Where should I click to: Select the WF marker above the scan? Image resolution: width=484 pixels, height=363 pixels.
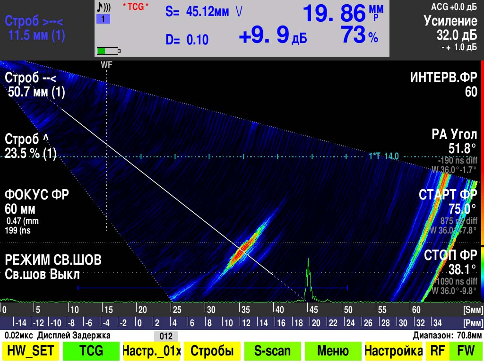tap(106, 65)
